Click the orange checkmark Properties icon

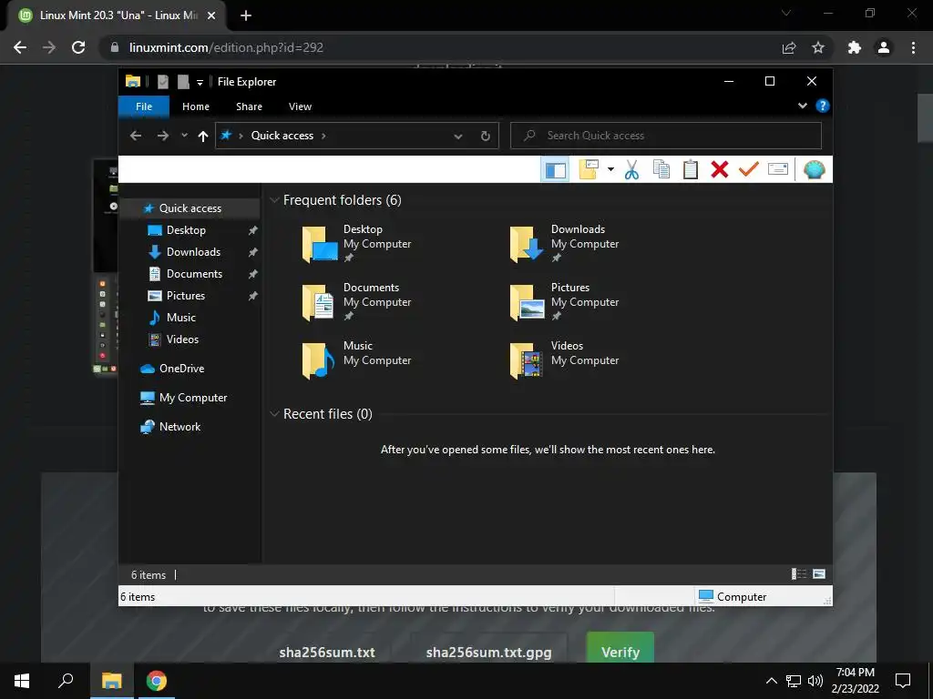point(749,170)
